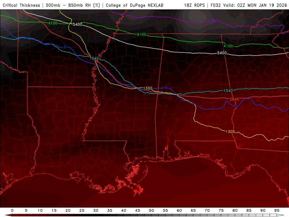Click the '20' colorbar tick label
Viewport: 289px width, 217px height.
tap(68, 210)
